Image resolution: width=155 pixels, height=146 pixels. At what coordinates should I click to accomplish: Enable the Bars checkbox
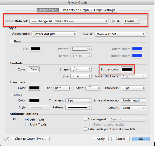pyautogui.click(x=11, y=41)
